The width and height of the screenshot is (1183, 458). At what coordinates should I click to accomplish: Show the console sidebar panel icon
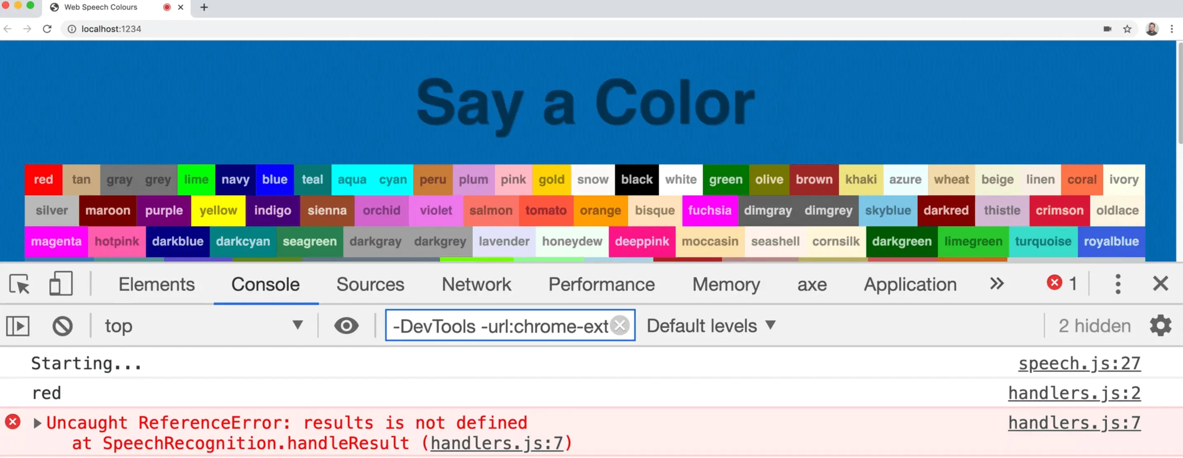(18, 326)
